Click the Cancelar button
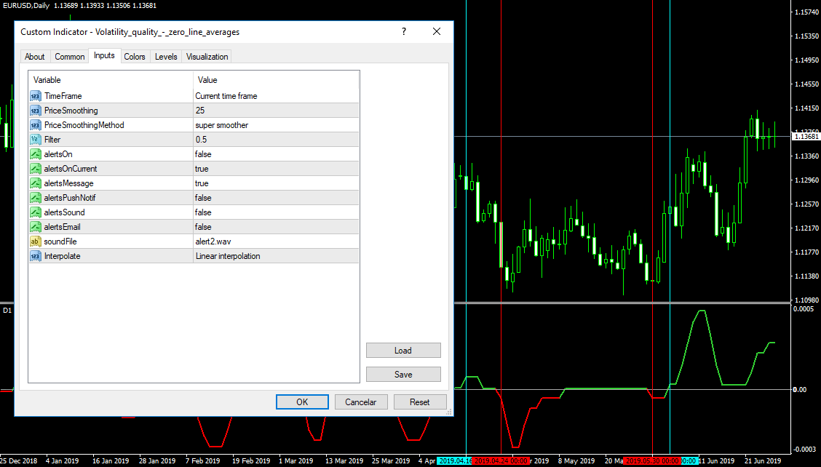 point(361,402)
